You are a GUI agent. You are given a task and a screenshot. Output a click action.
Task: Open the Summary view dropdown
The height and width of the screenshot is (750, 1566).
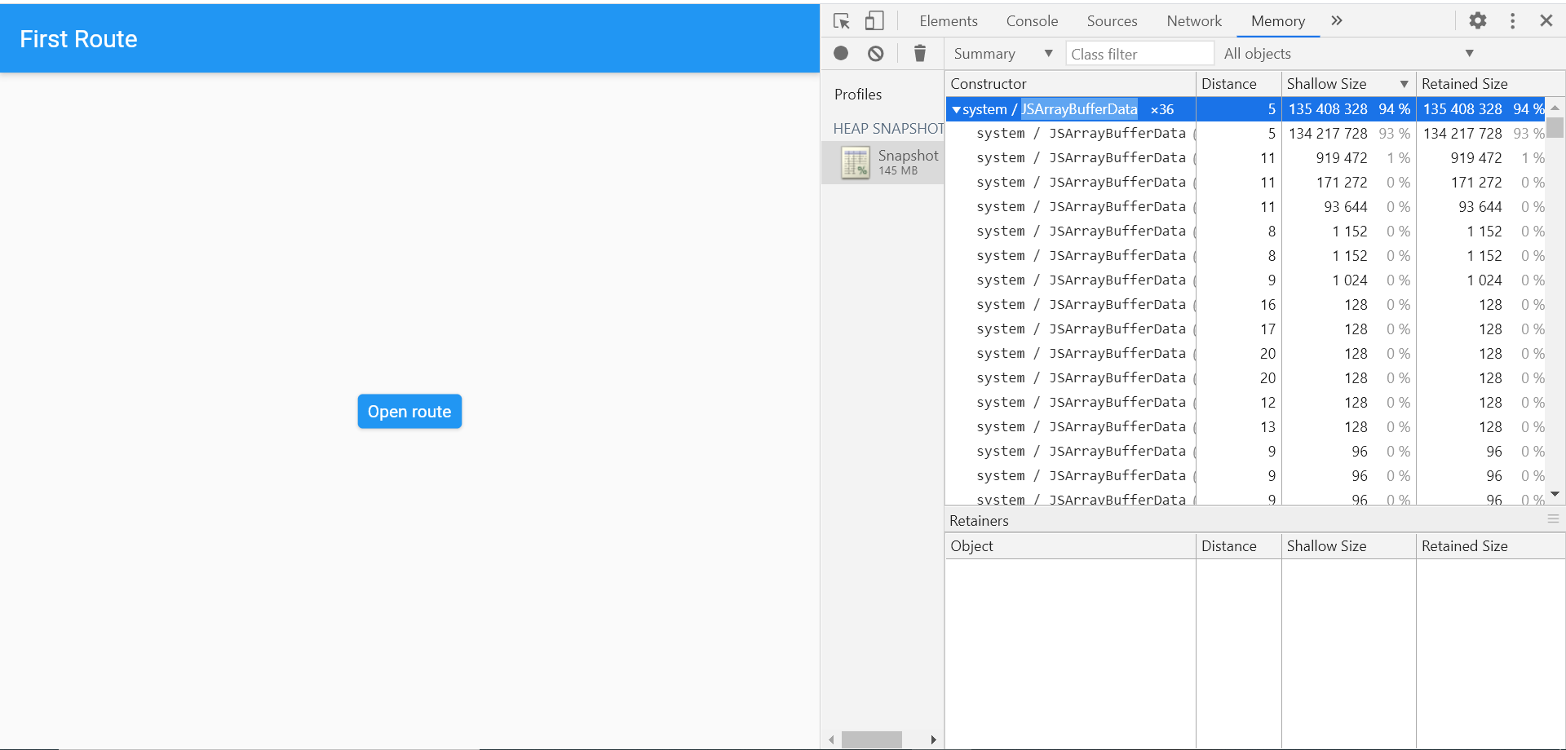(x=1002, y=53)
